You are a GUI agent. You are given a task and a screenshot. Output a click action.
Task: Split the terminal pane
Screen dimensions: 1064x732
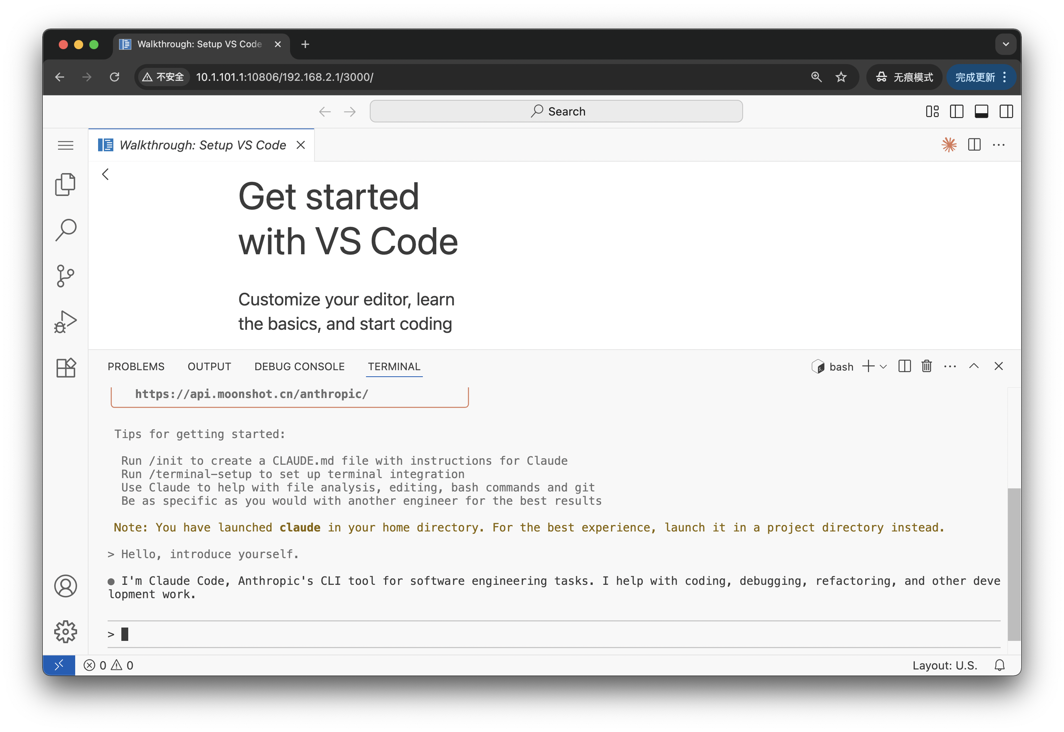pos(904,366)
